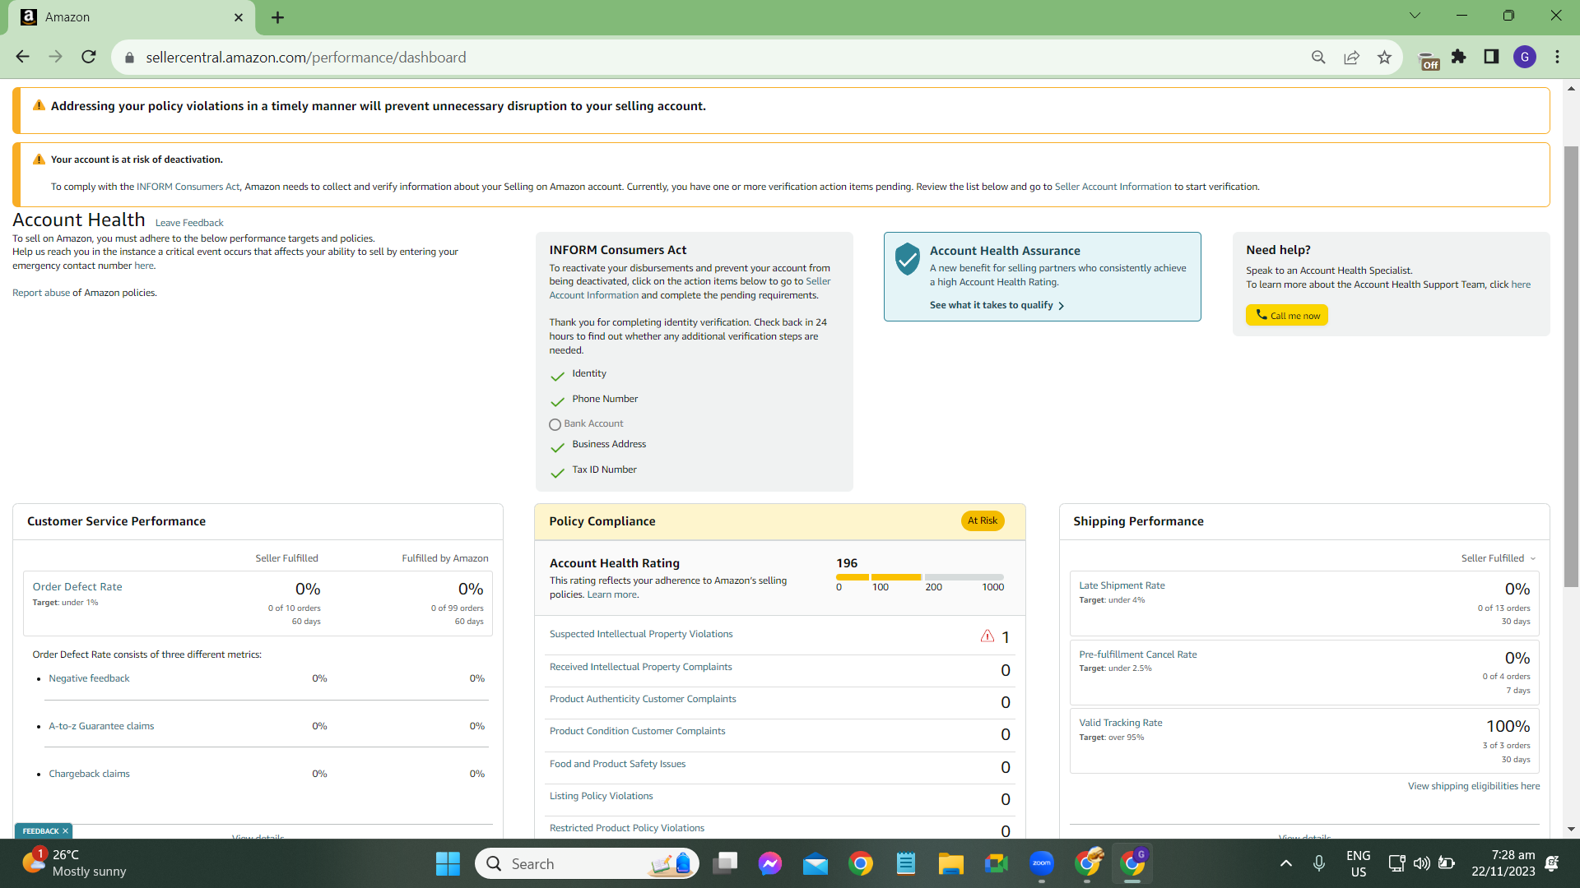
Task: Open the Extensions puzzle icon
Action: pyautogui.click(x=1459, y=57)
